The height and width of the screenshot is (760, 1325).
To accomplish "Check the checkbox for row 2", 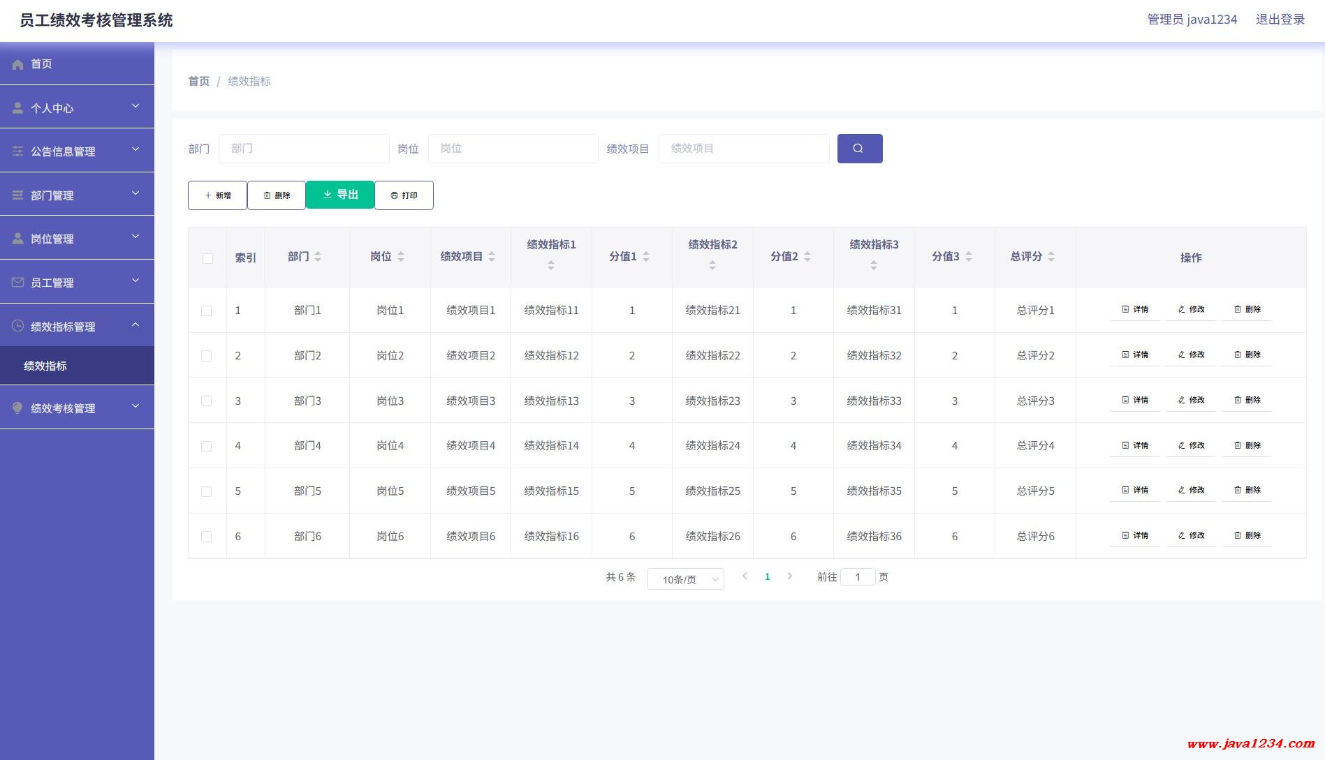I will pyautogui.click(x=206, y=356).
